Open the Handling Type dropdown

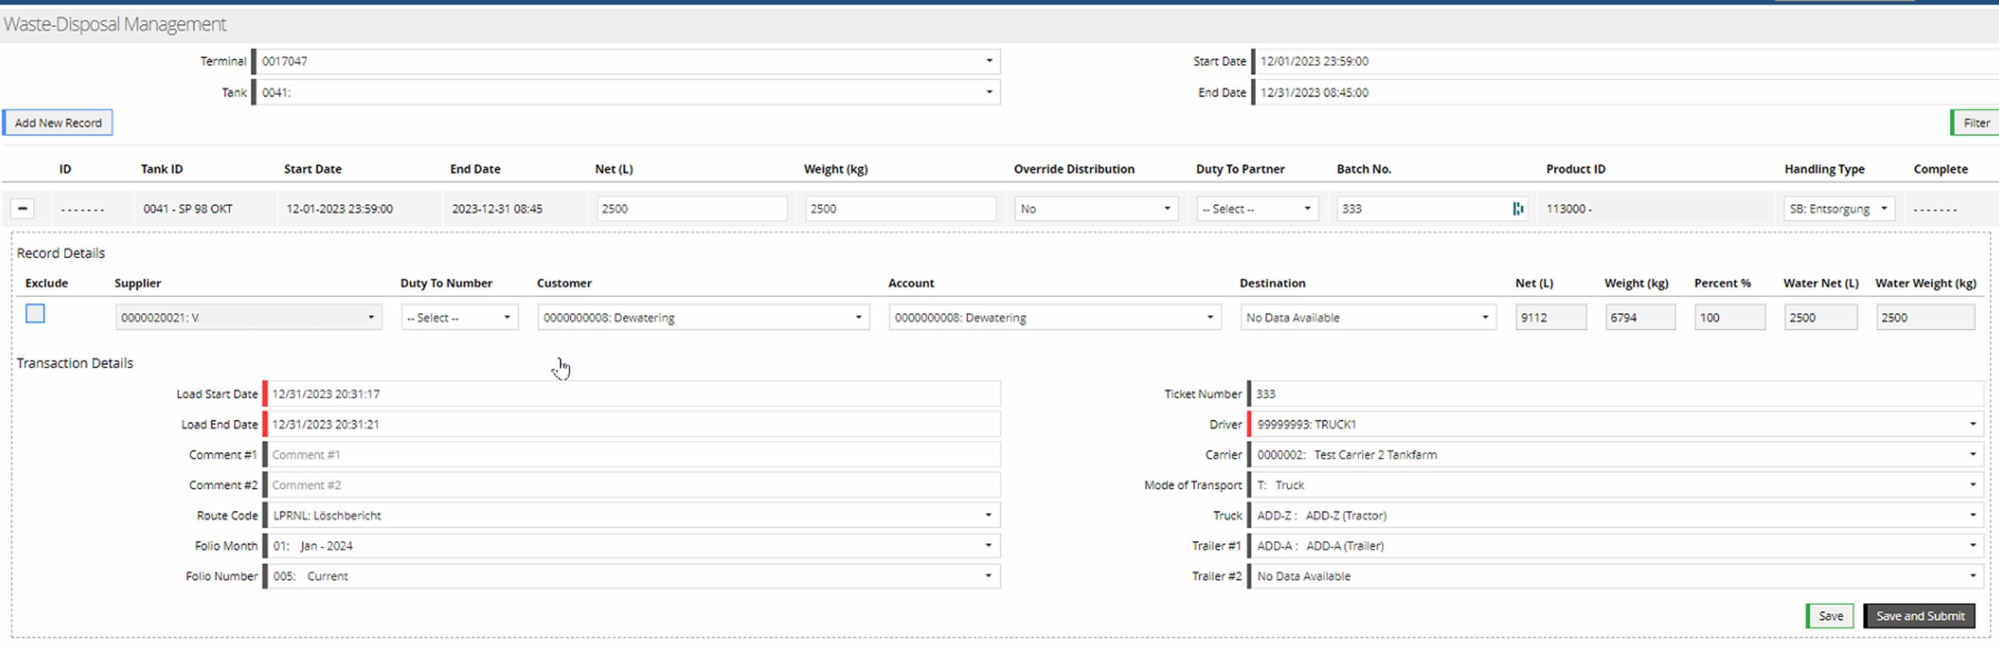[x=1838, y=209]
